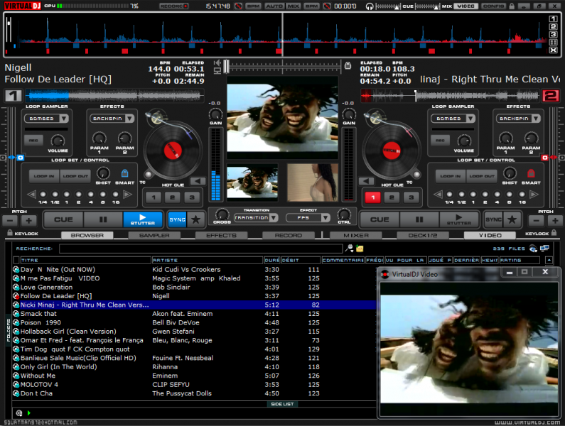Trigger deck 2 hot cue 1
The width and height of the screenshot is (565, 426).
[372, 197]
